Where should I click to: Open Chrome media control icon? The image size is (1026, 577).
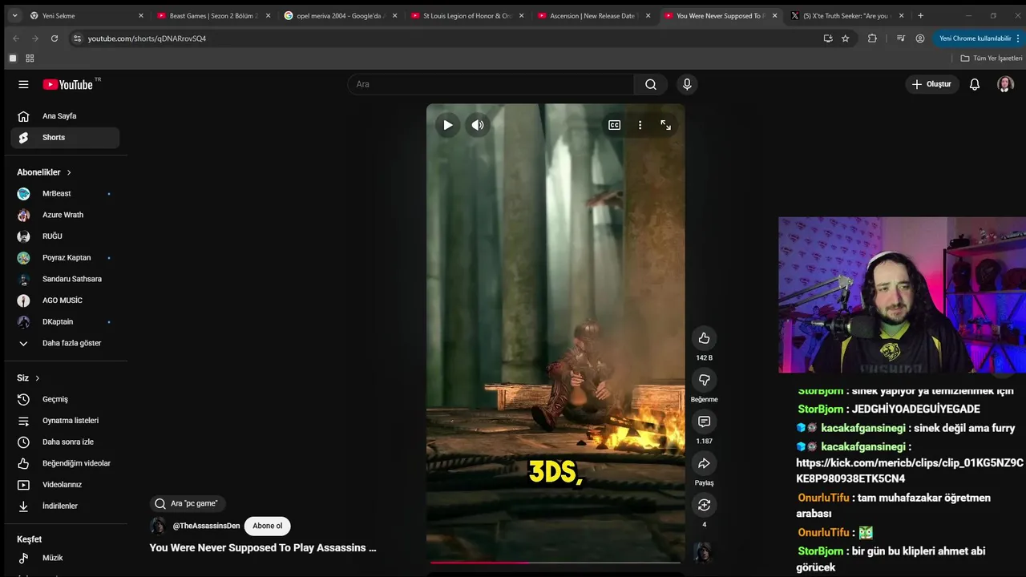pos(900,38)
